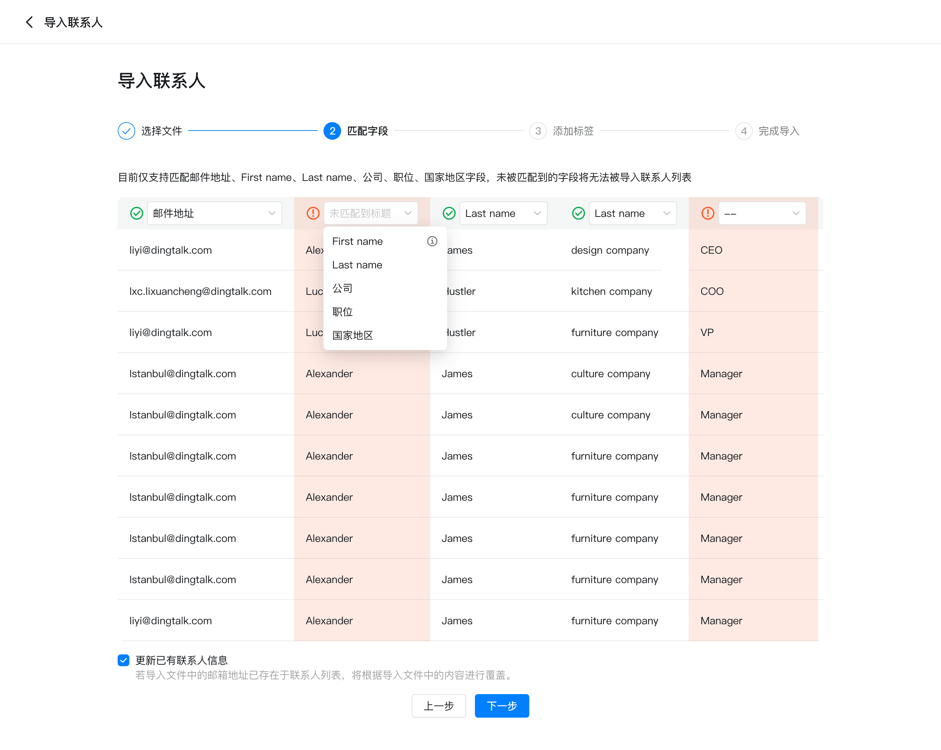The width and height of the screenshot is (941, 750).
Task: Click the lxc.lixuancheng@dingtalk.com email cell
Action: click(x=200, y=291)
